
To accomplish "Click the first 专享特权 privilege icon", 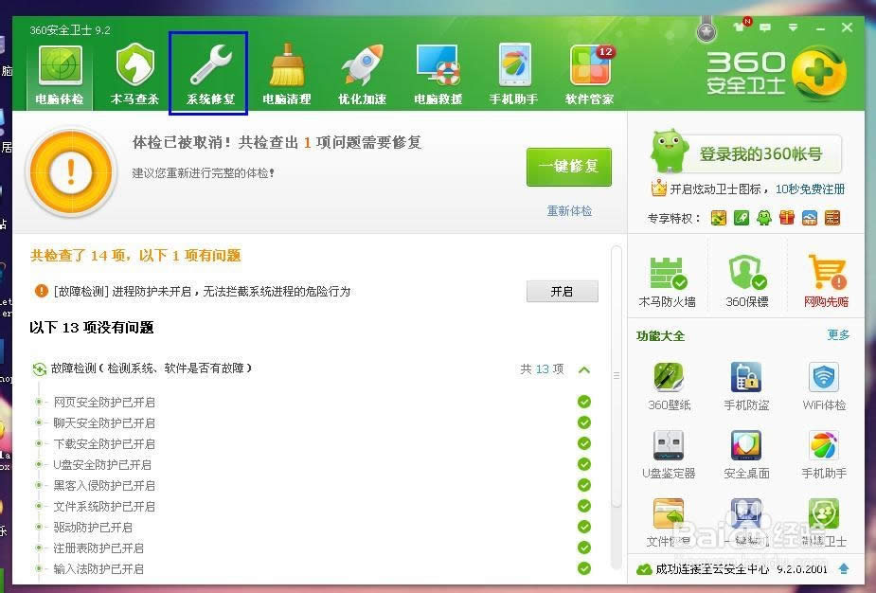I will pyautogui.click(x=719, y=218).
